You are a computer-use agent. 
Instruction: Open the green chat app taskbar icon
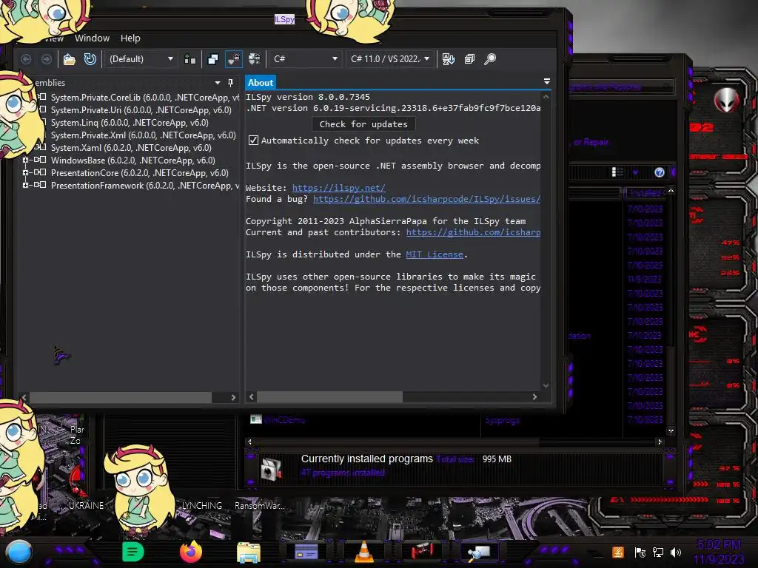point(133,552)
